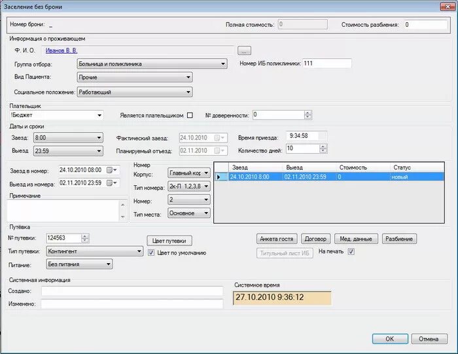Open the Анкета гостя form
This screenshot has height=354, width=458.
277,239
